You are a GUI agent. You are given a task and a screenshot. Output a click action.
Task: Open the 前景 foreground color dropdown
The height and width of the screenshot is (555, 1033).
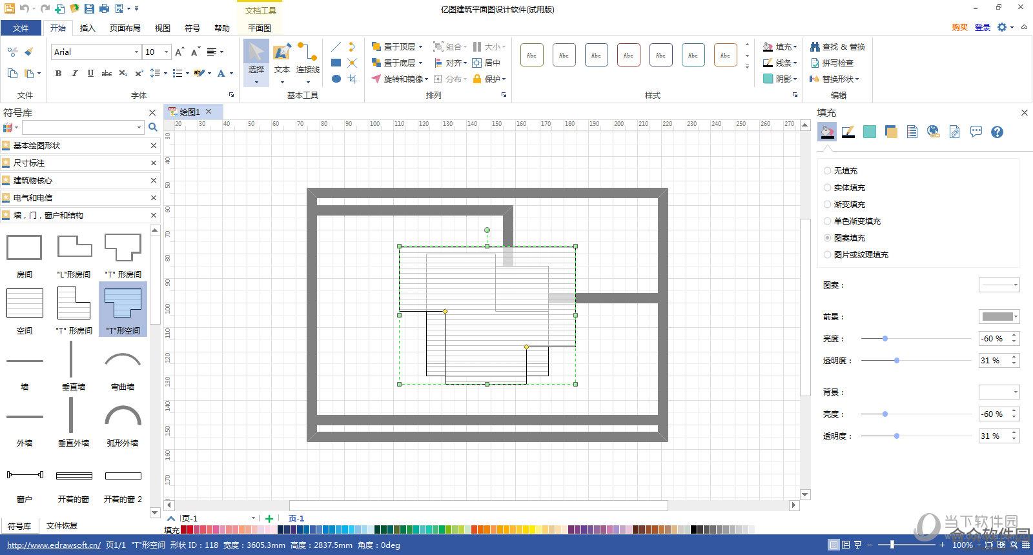coord(999,316)
